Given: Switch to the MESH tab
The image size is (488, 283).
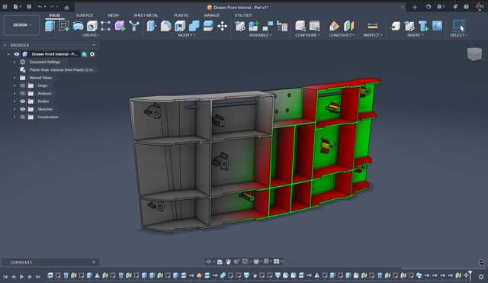Looking at the screenshot, I should coord(114,15).
